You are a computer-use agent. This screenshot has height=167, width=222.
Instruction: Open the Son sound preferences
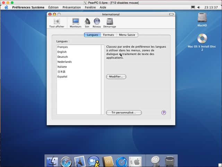pos(87,23)
